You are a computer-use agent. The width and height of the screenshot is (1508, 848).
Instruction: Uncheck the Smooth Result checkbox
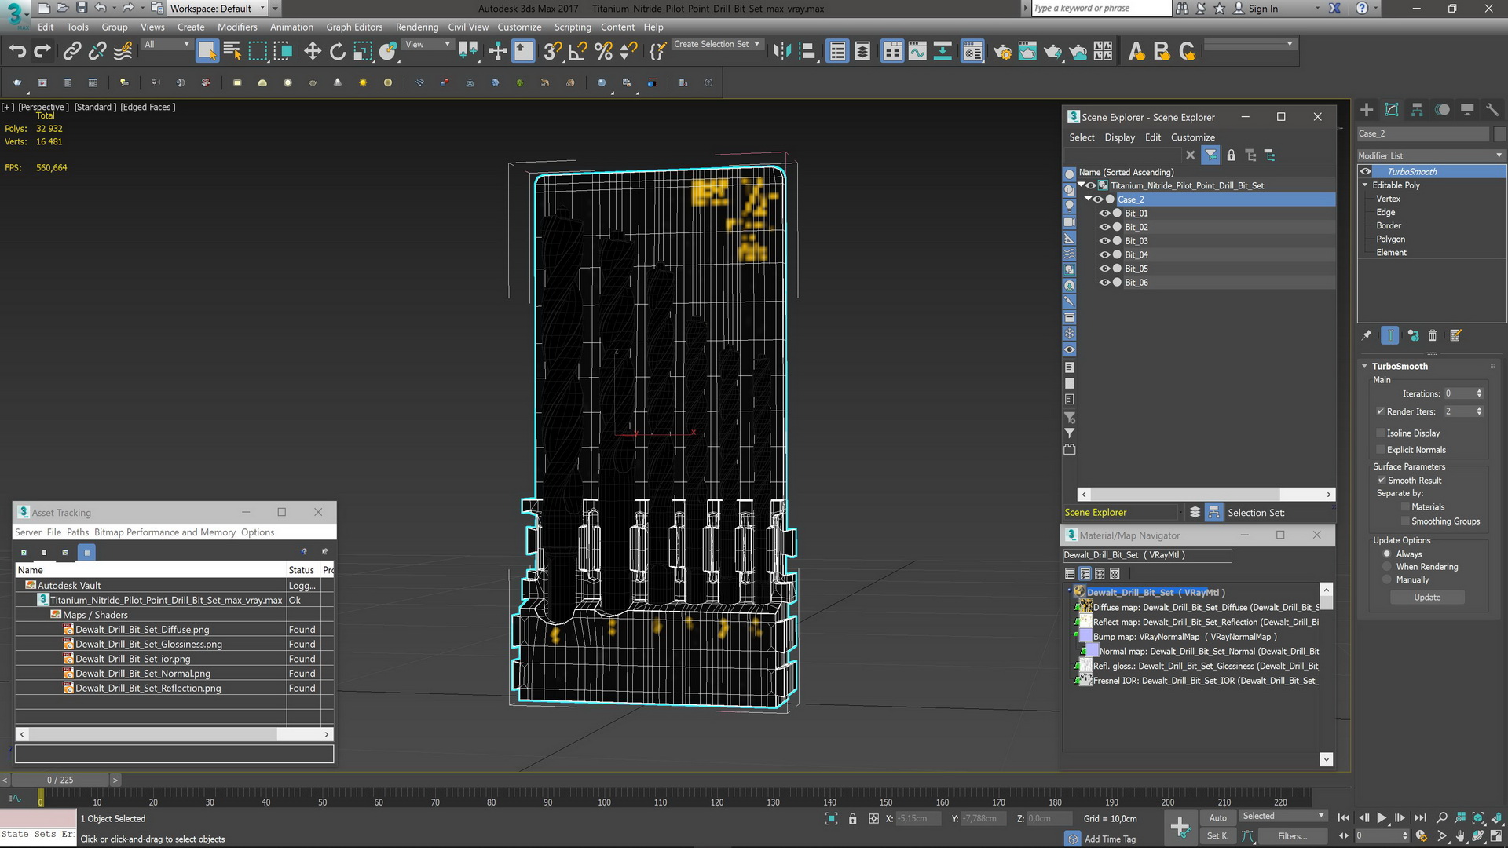point(1381,481)
